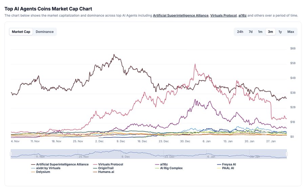
Task: Select the 1y time range
Action: click(280, 32)
